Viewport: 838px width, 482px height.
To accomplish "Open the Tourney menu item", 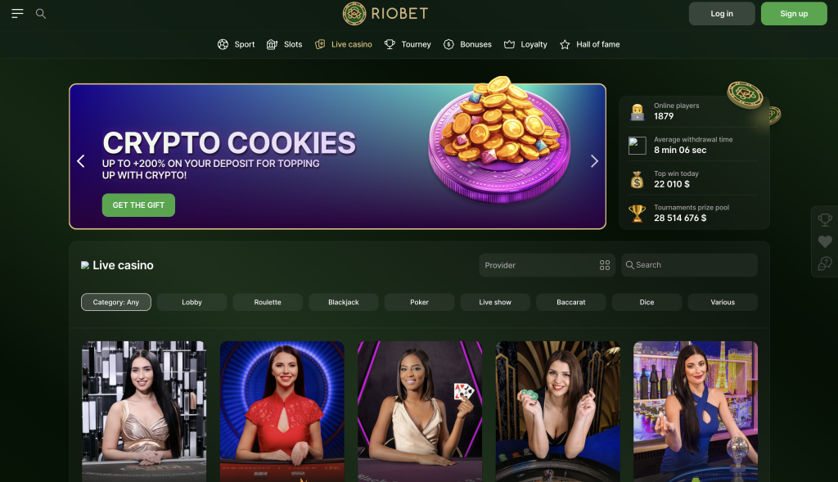I will click(x=408, y=44).
